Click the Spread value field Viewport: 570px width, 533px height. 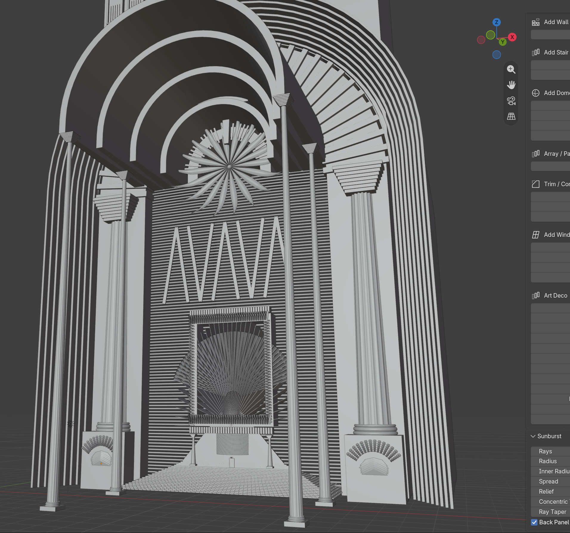click(550, 481)
